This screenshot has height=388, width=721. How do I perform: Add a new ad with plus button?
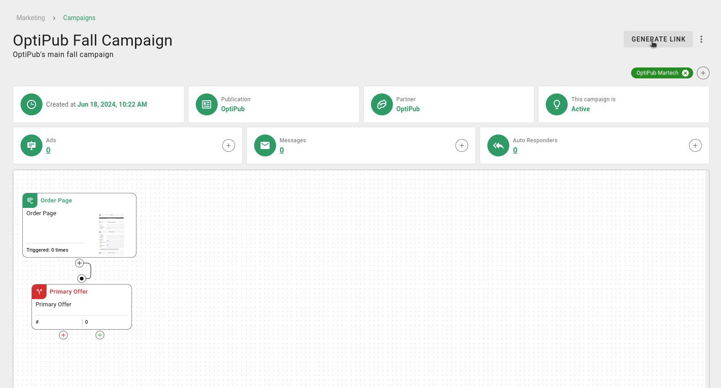[229, 145]
